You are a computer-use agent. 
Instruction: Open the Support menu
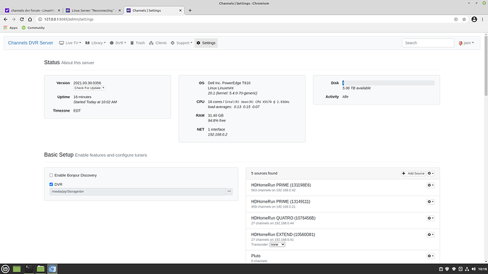pyautogui.click(x=182, y=43)
